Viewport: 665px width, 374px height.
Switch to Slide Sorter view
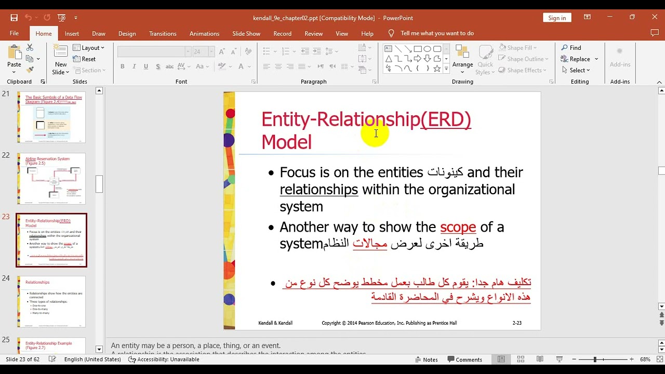point(521,359)
